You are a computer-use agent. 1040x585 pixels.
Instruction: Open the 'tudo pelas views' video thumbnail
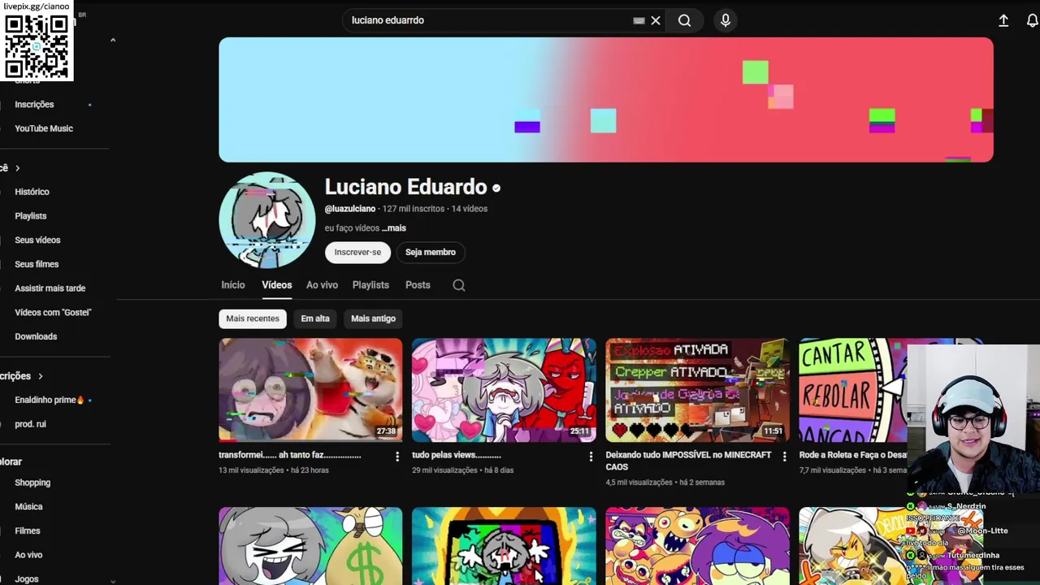[504, 390]
